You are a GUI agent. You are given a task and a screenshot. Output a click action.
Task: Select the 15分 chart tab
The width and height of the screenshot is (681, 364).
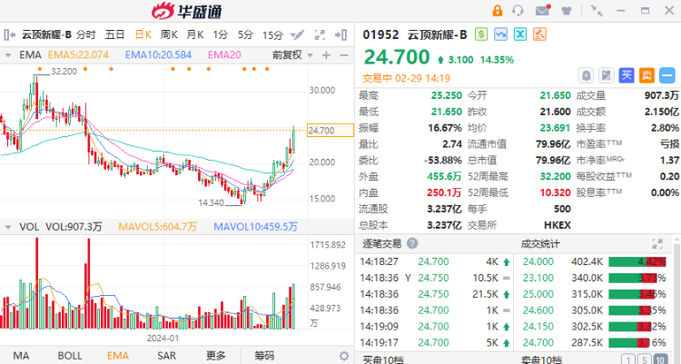coord(272,34)
